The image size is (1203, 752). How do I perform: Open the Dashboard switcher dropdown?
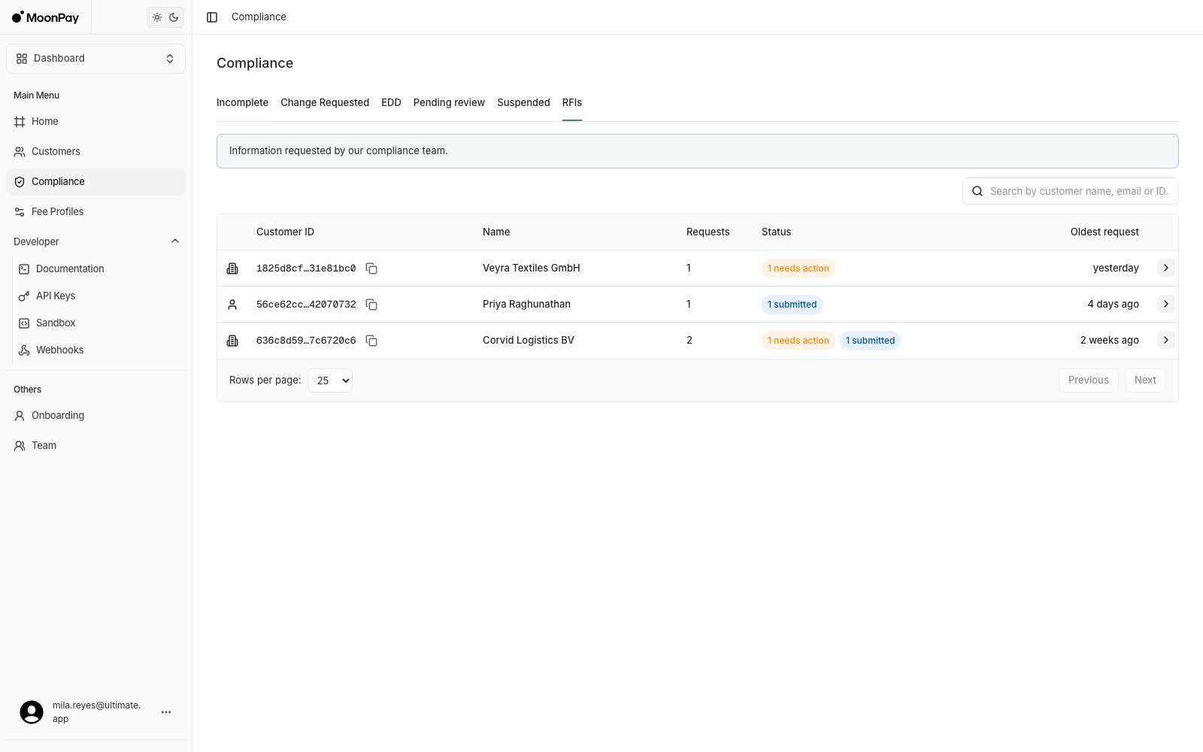pos(95,59)
